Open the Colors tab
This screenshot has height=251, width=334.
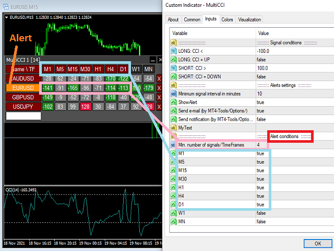point(228,20)
